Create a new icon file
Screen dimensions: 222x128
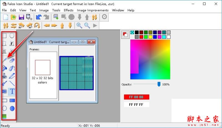(x=6, y=17)
